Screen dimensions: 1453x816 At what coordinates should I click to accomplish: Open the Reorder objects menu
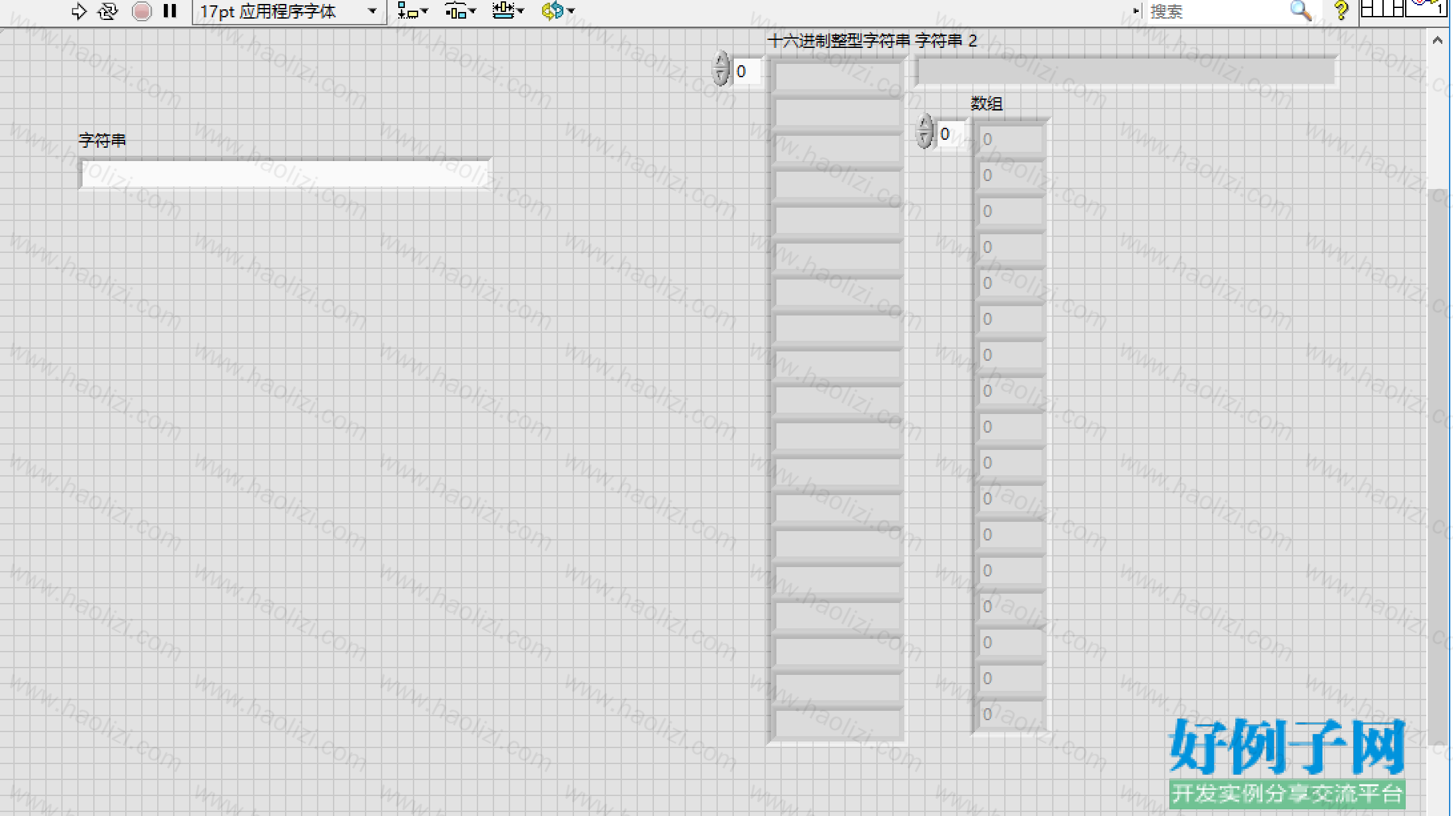pos(557,11)
